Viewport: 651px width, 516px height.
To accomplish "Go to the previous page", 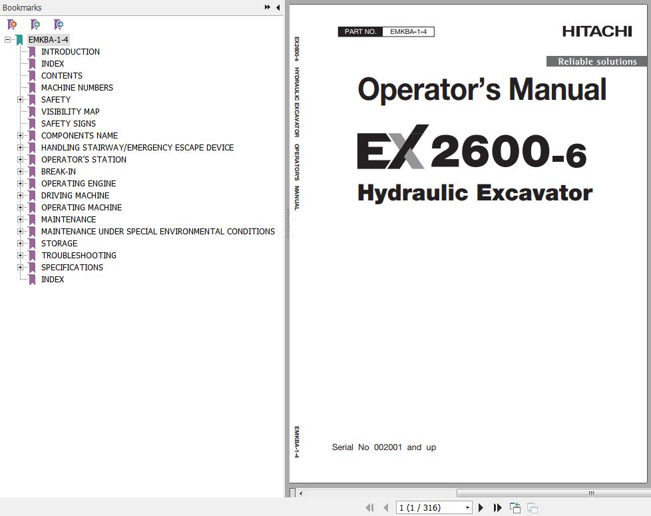I will coord(386,508).
